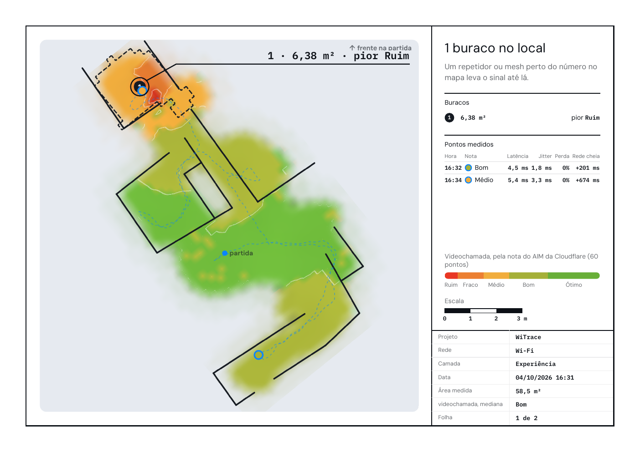The image size is (640, 452).
Task: Click the Perda column header
Action: pyautogui.click(x=562, y=156)
